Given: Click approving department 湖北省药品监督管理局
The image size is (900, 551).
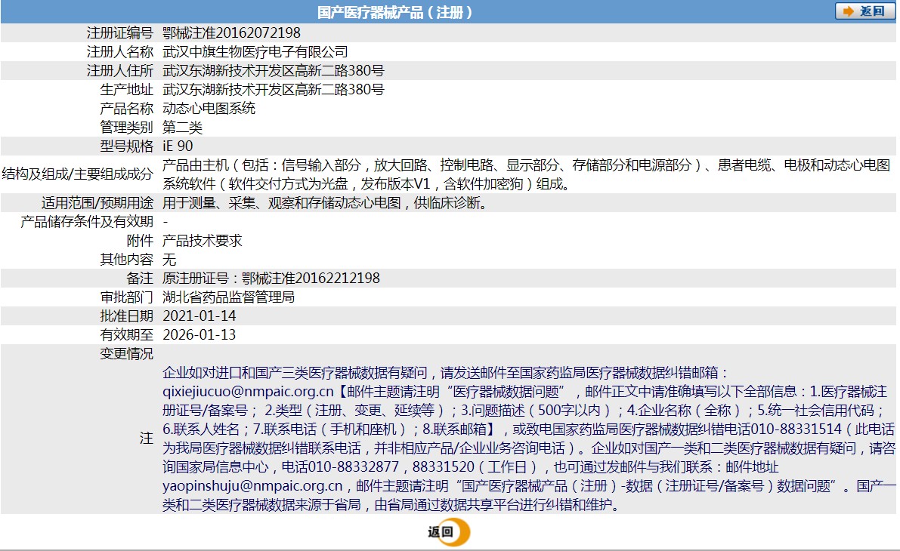Looking at the screenshot, I should point(229,297).
